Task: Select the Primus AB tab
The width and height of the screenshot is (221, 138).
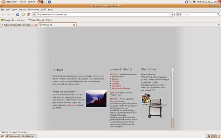Action: click(57, 25)
